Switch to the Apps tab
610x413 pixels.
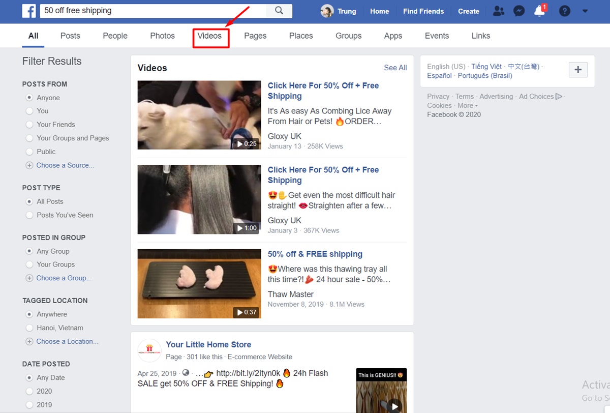pyautogui.click(x=393, y=36)
